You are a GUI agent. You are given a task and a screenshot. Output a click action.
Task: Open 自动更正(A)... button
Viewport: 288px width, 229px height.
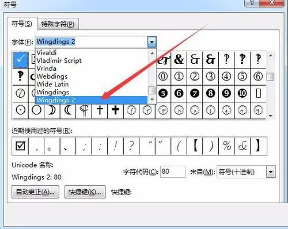pyautogui.click(x=35, y=192)
